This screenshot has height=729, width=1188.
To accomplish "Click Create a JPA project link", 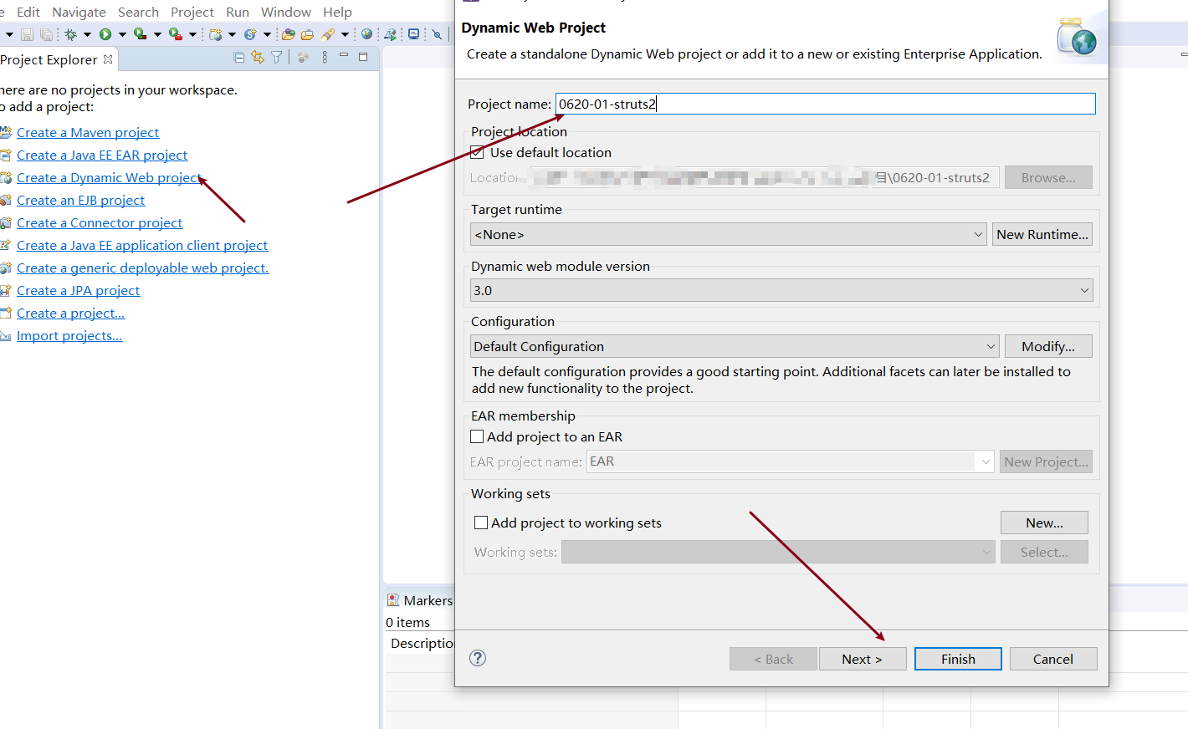I will (x=78, y=290).
